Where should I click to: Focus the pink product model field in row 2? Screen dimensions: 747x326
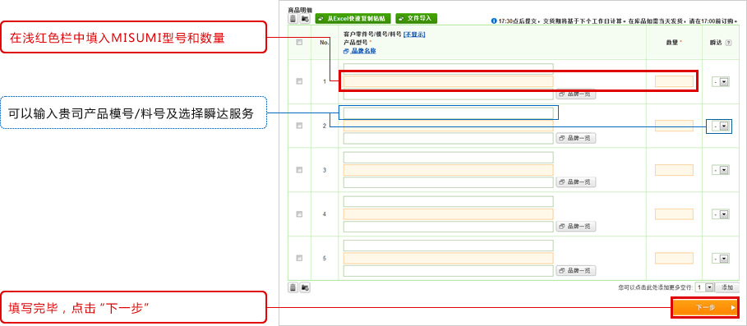point(449,126)
